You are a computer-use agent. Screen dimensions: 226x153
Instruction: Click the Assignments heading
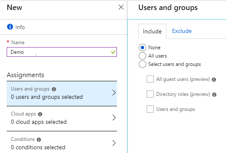25,75
